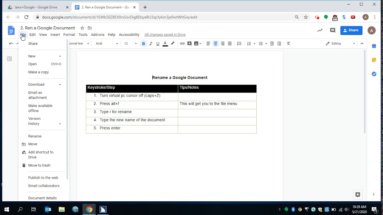Screen dimensions: 383x215
Task: Click the blue Share button
Action: [351, 30]
